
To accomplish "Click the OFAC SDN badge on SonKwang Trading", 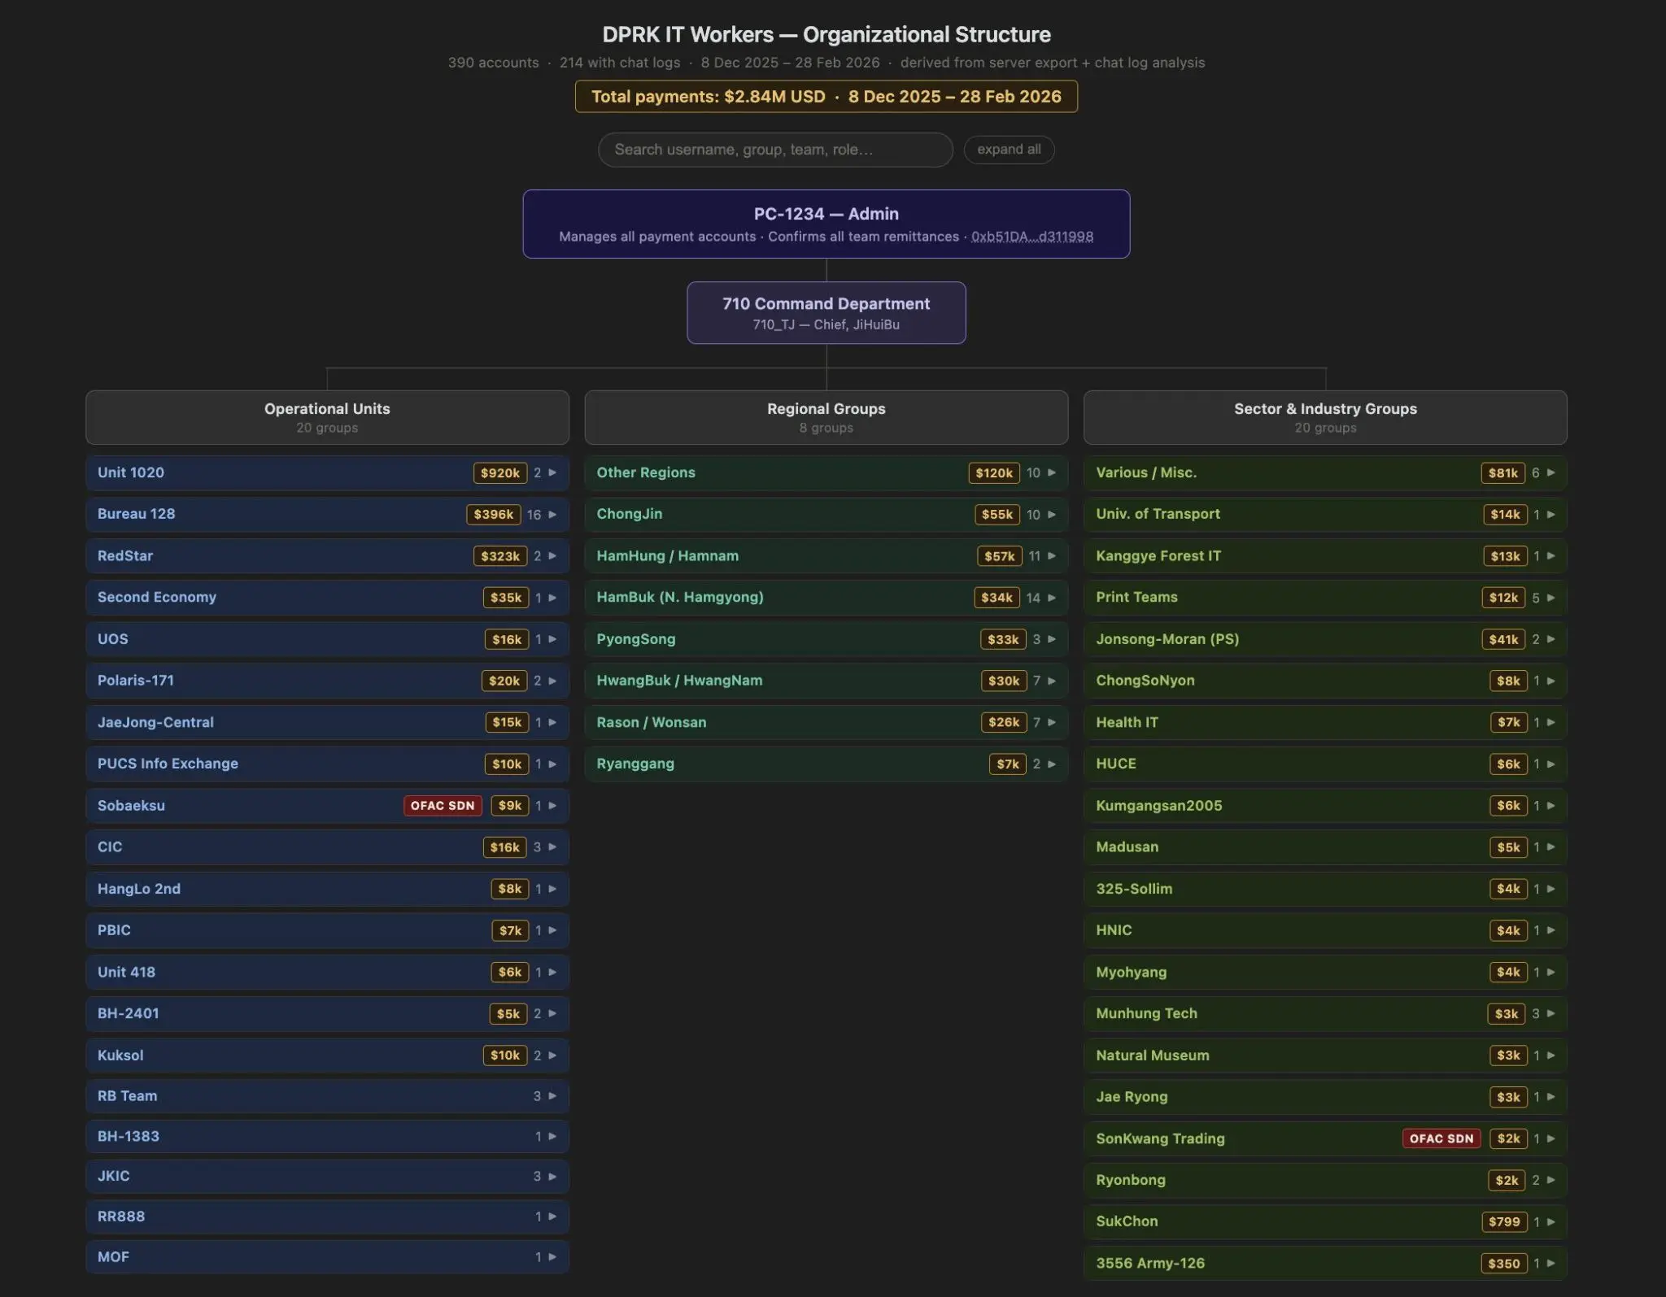I will (1441, 1138).
